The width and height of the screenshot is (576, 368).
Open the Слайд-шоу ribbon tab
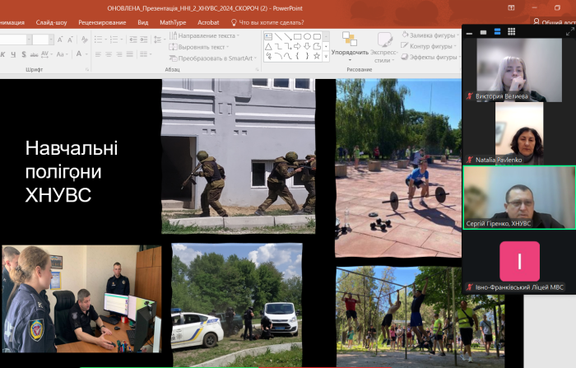click(x=52, y=23)
